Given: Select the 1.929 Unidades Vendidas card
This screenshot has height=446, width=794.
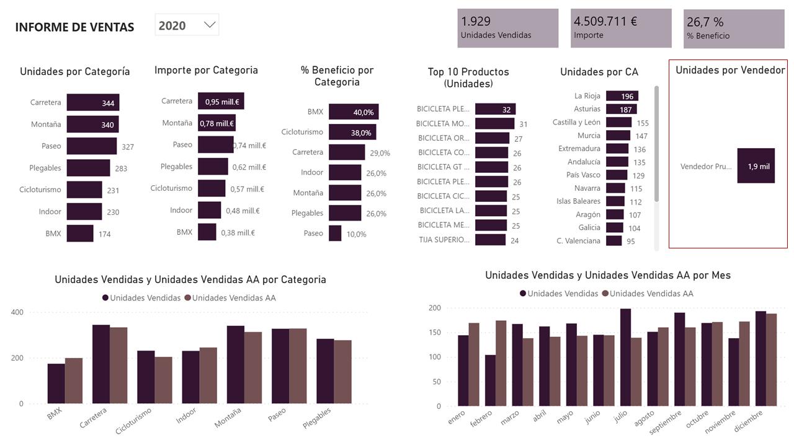Looking at the screenshot, I should pyautogui.click(x=507, y=28).
